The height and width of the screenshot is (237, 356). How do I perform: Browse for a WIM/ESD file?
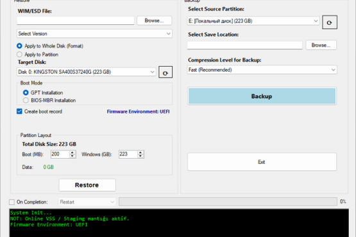coord(154,20)
